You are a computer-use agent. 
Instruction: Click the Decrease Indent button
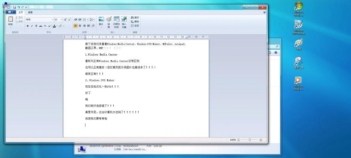pyautogui.click(x=76, y=20)
